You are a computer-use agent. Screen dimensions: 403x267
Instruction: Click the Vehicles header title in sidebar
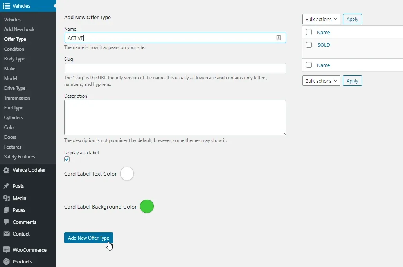[x=22, y=6]
